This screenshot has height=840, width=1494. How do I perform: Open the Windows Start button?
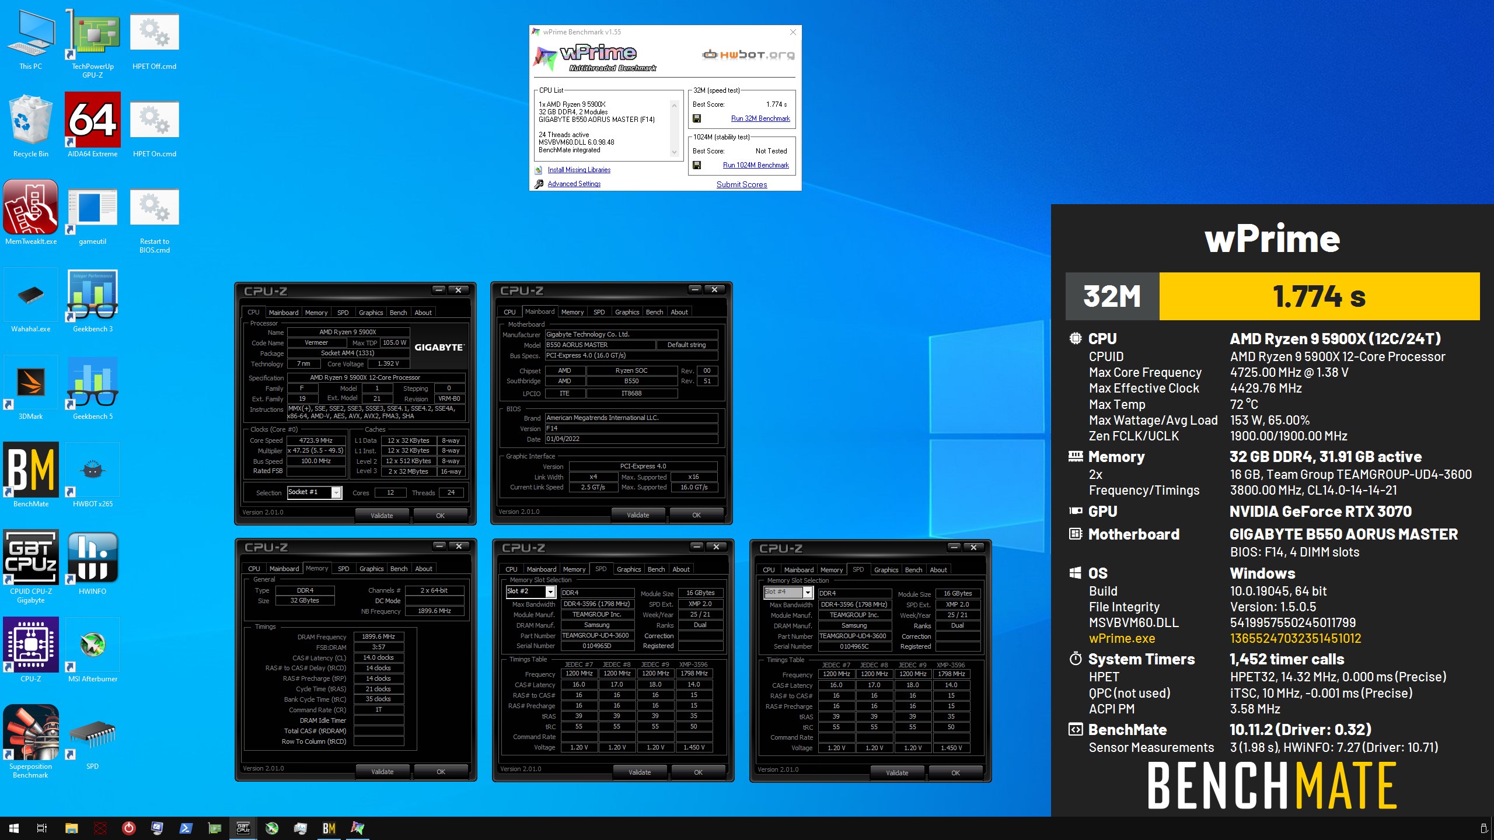14,828
